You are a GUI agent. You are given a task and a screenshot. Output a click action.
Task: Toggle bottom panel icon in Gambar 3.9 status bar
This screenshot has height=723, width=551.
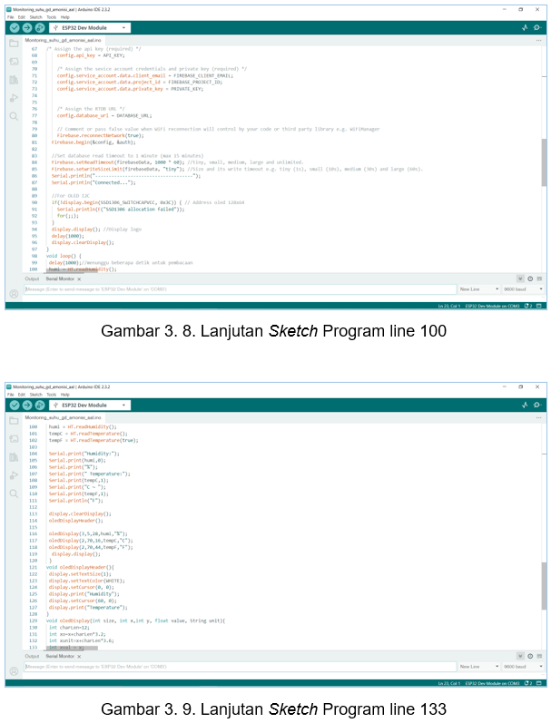tap(538, 683)
